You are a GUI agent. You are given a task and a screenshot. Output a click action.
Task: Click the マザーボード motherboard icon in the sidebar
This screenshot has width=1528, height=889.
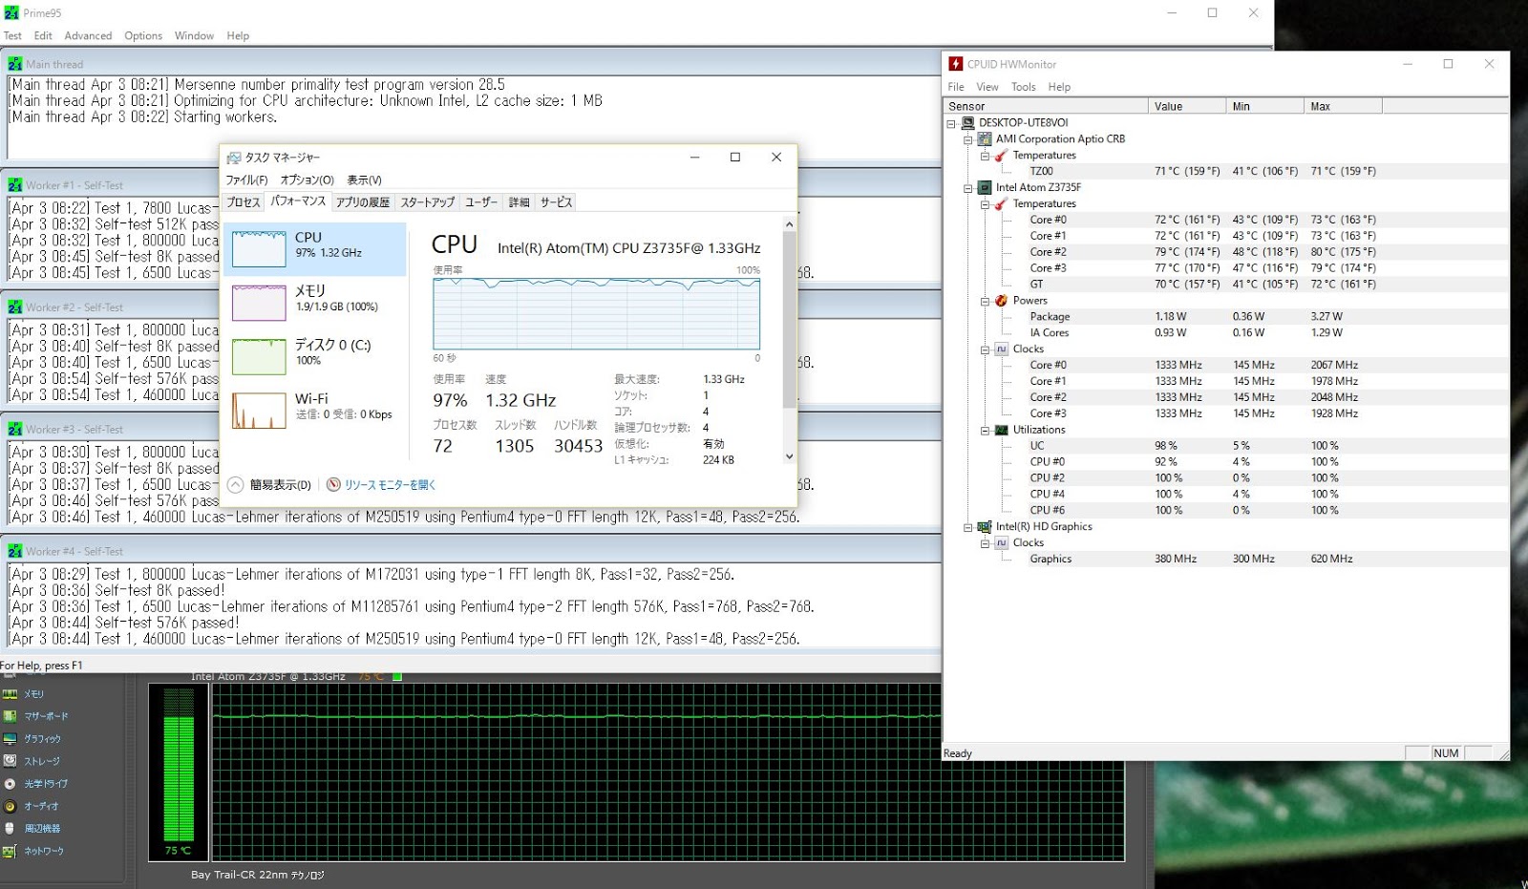[11, 716]
